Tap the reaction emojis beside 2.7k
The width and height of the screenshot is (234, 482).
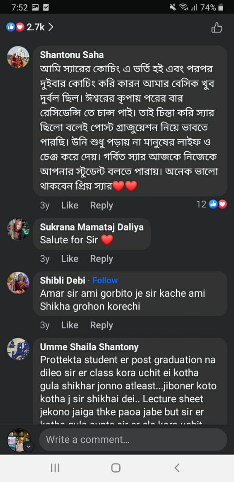pyautogui.click(x=15, y=27)
